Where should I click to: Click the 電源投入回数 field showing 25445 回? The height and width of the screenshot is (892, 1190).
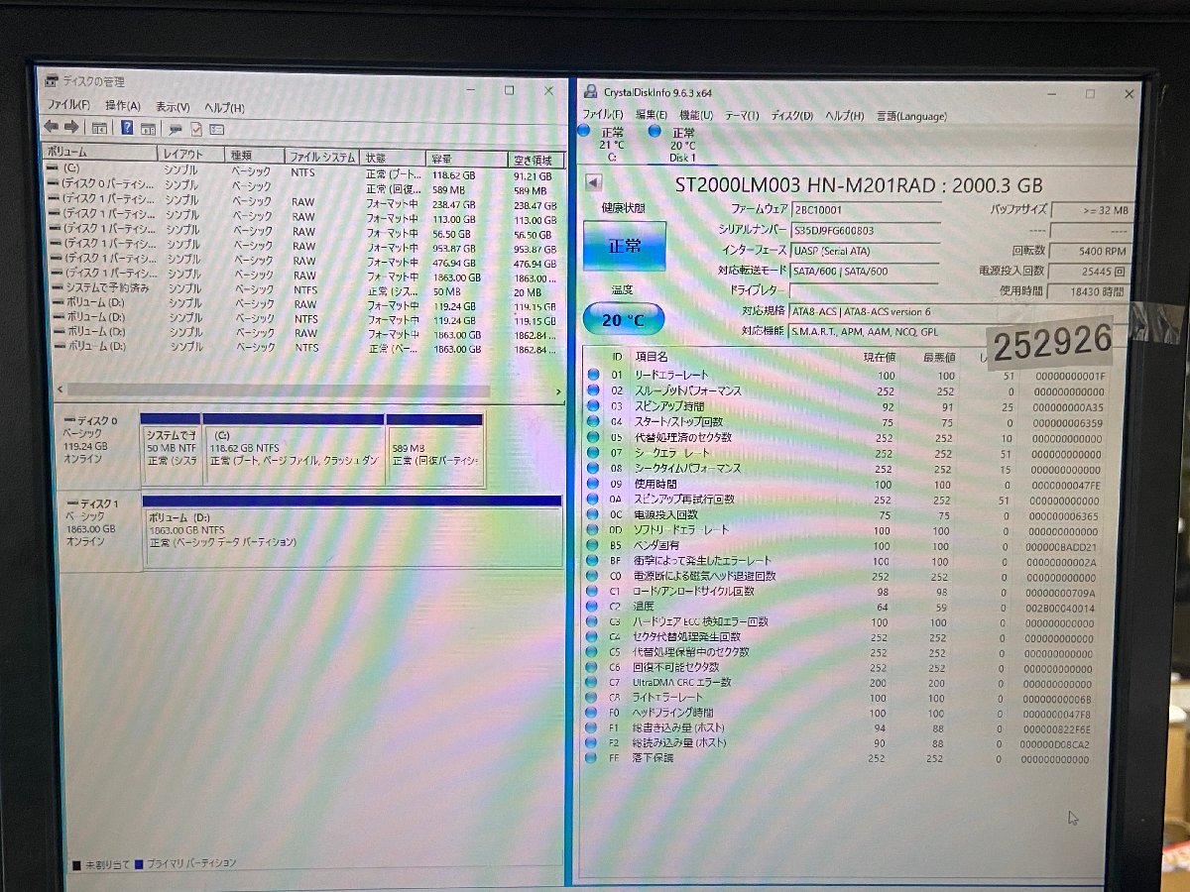tap(1090, 272)
